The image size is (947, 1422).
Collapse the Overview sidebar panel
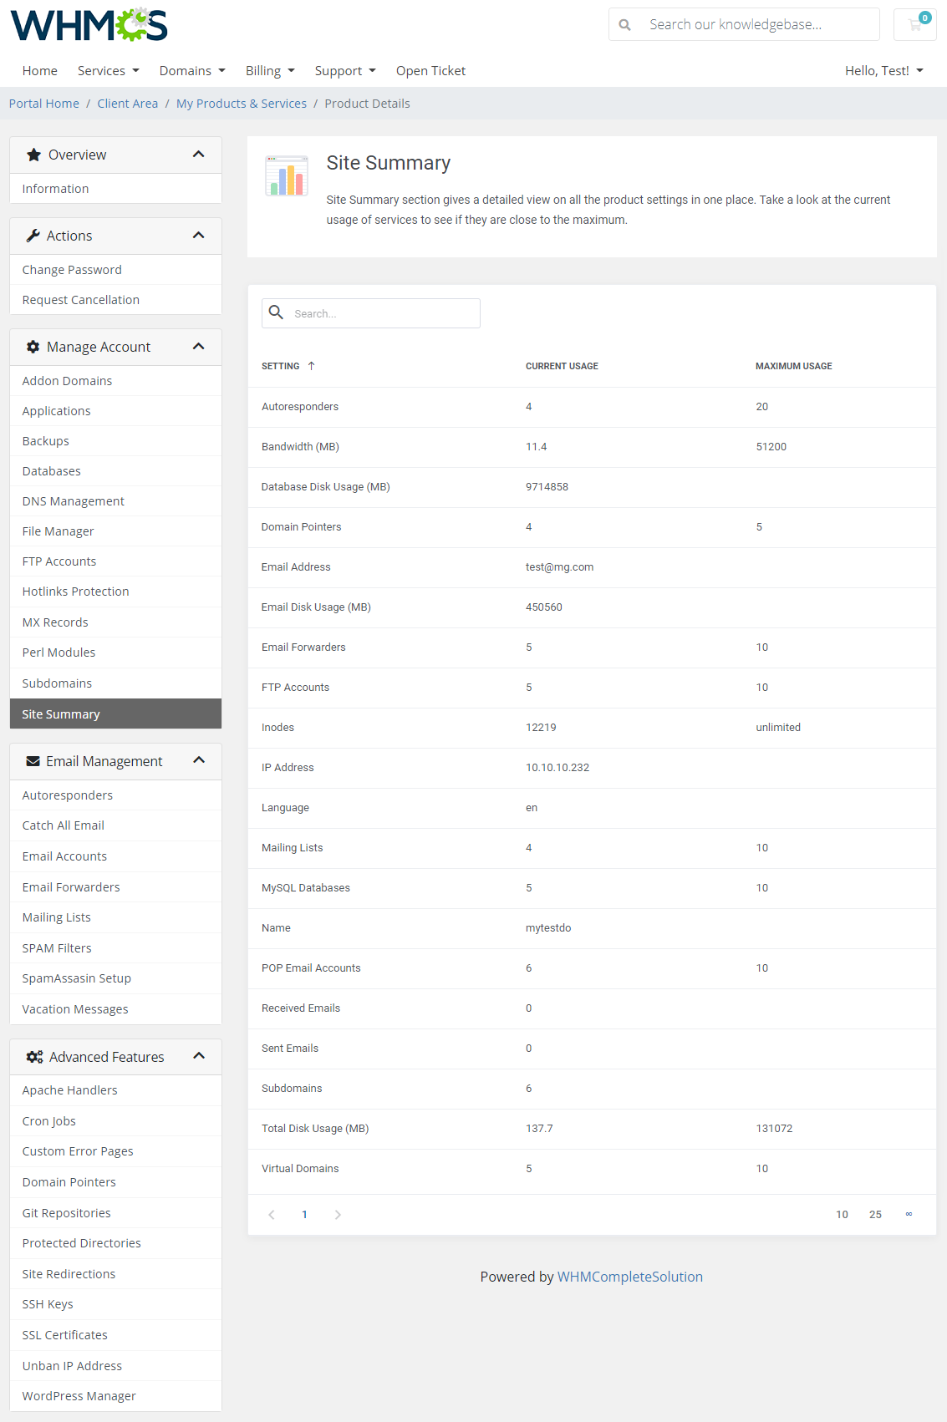(x=198, y=154)
